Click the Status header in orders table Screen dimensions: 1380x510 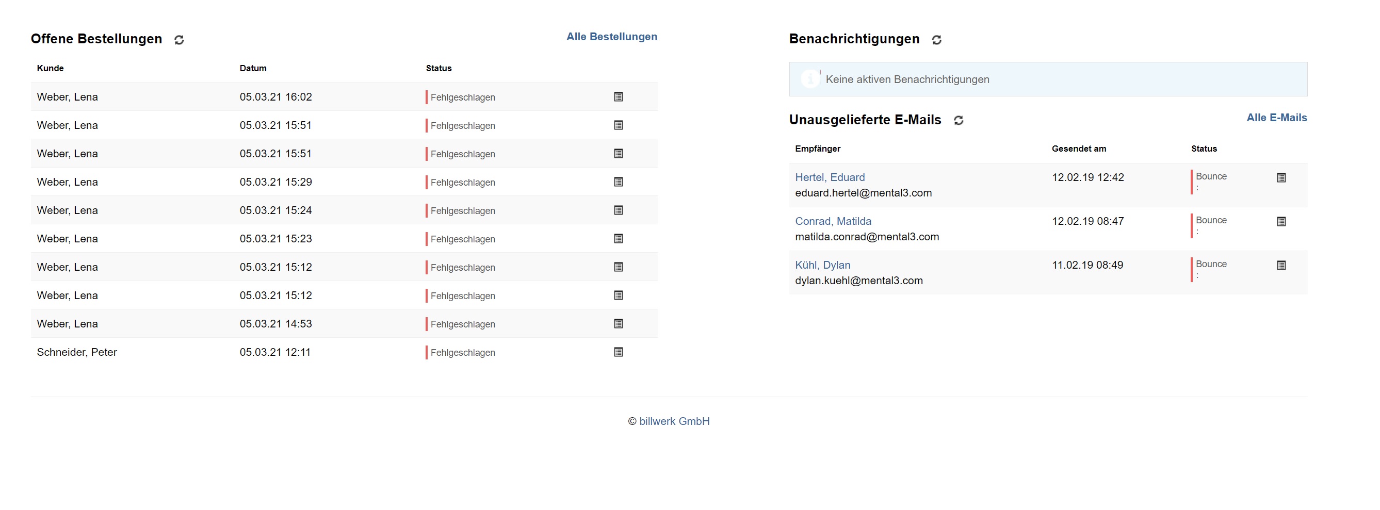[x=439, y=68]
